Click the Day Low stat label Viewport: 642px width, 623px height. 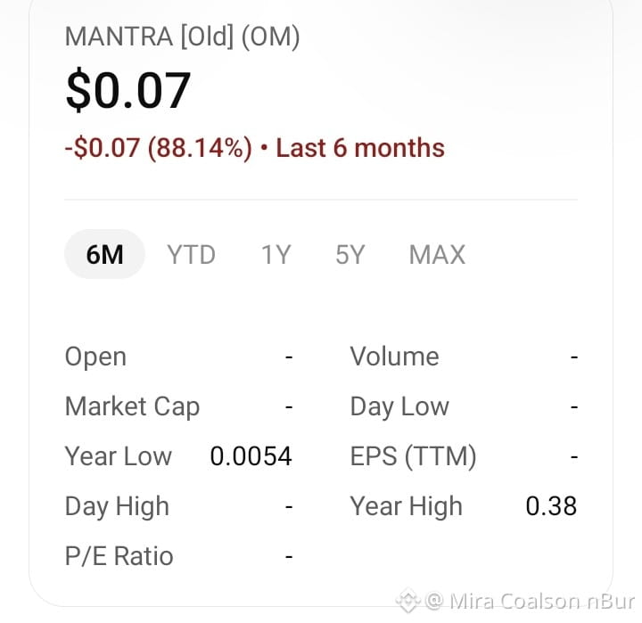coord(399,407)
